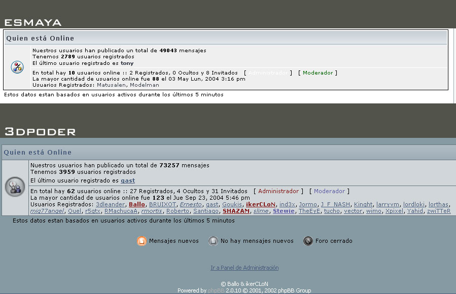Open wimo's user profile

(x=374, y=211)
